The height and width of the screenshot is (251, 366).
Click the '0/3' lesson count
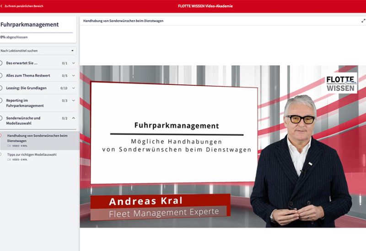(65, 100)
